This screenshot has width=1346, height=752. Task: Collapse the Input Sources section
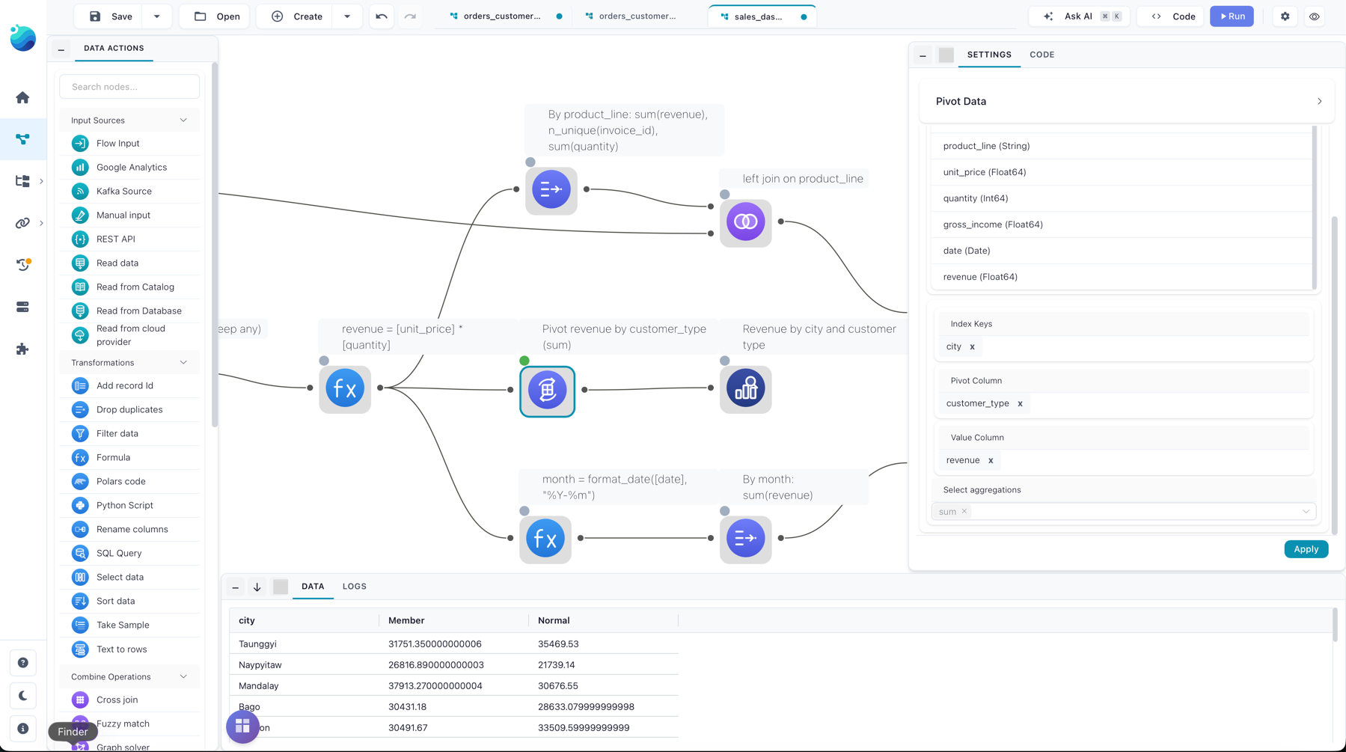[183, 120]
